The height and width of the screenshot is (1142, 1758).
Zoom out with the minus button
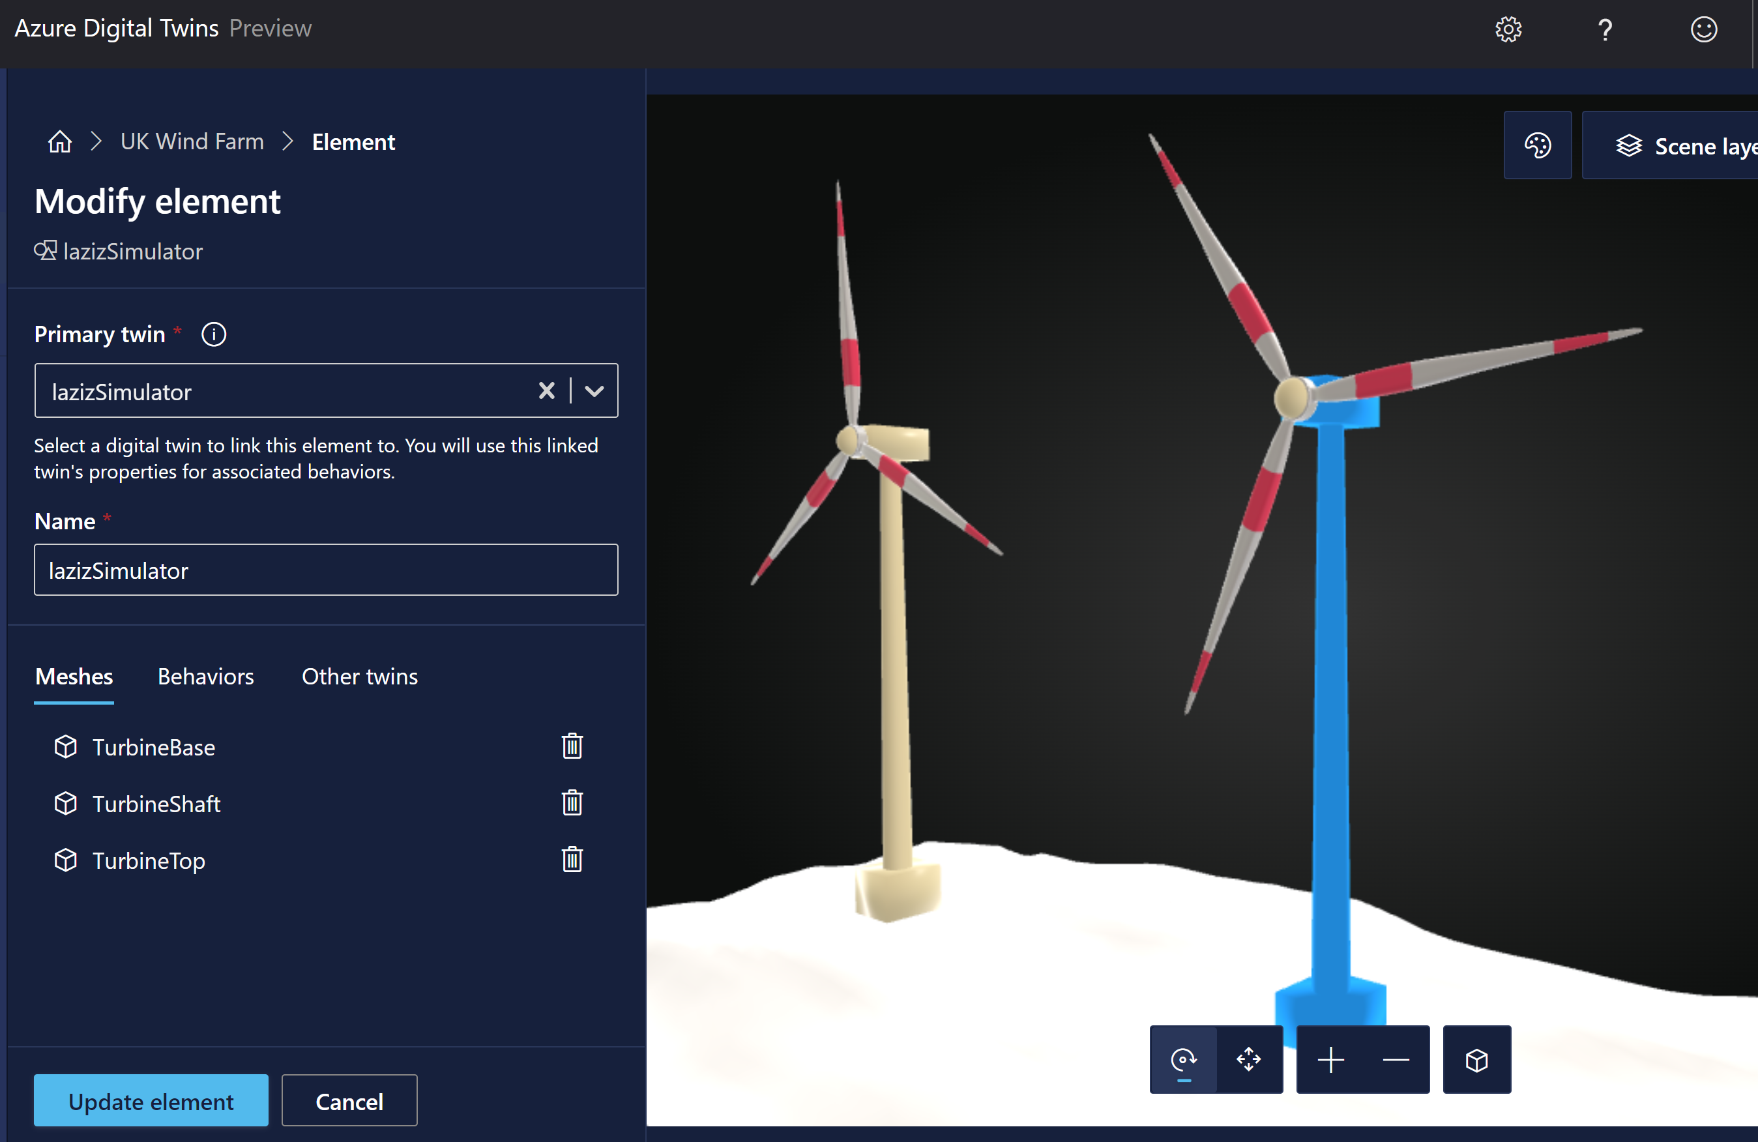pos(1396,1059)
